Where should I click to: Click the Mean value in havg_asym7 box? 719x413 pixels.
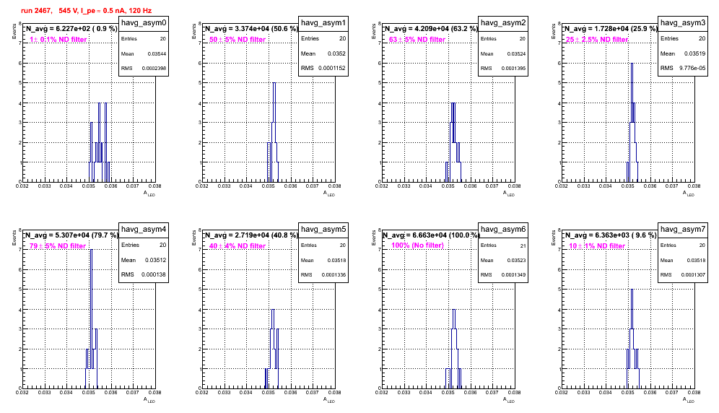click(696, 261)
